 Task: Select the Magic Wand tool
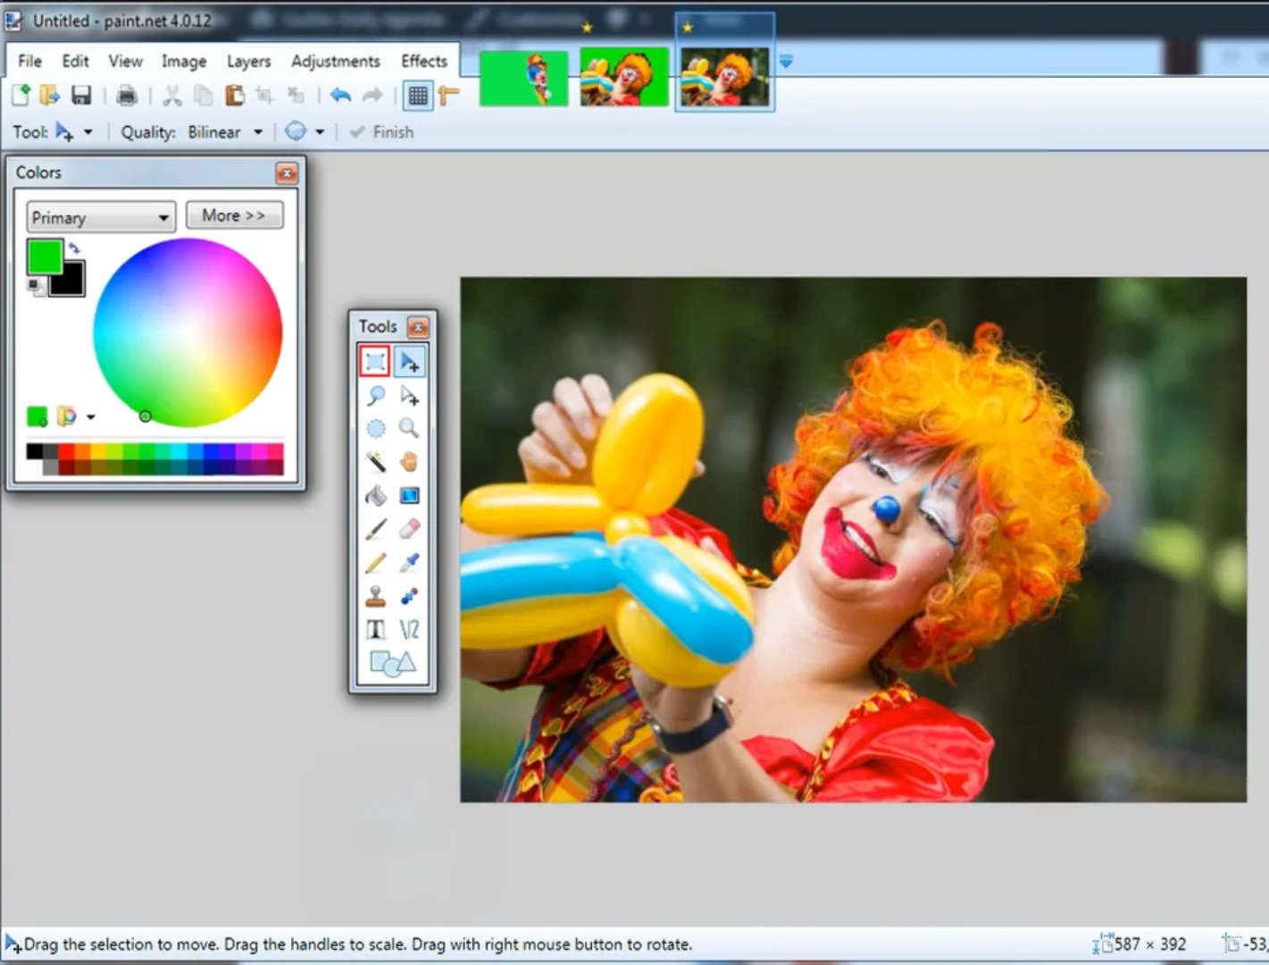click(375, 461)
